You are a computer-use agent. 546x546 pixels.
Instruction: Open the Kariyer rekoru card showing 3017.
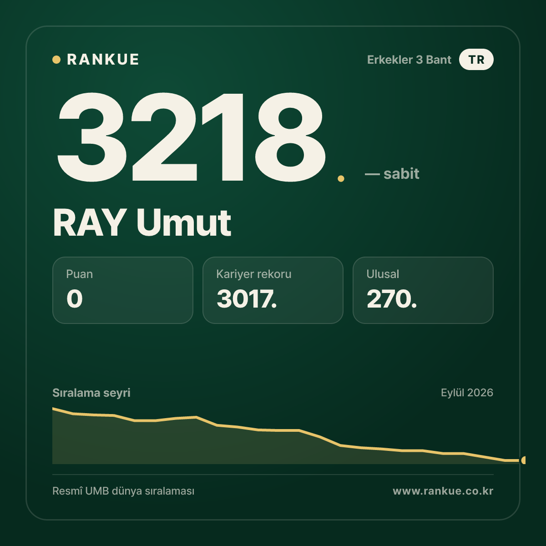273,290
